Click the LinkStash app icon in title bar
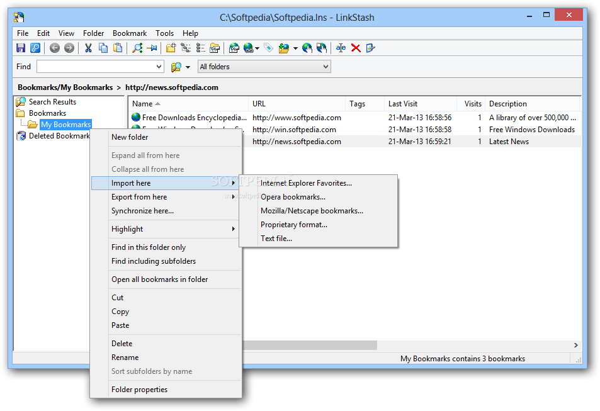Screen dimensions: 600x411 [19, 17]
